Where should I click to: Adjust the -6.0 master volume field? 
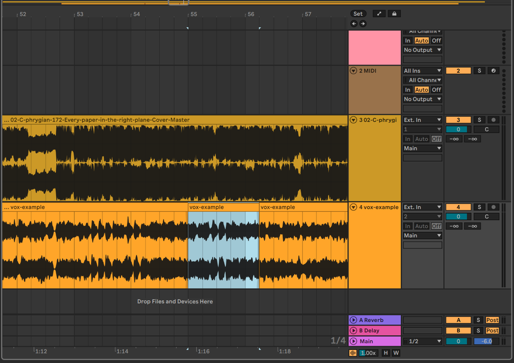[x=486, y=341]
